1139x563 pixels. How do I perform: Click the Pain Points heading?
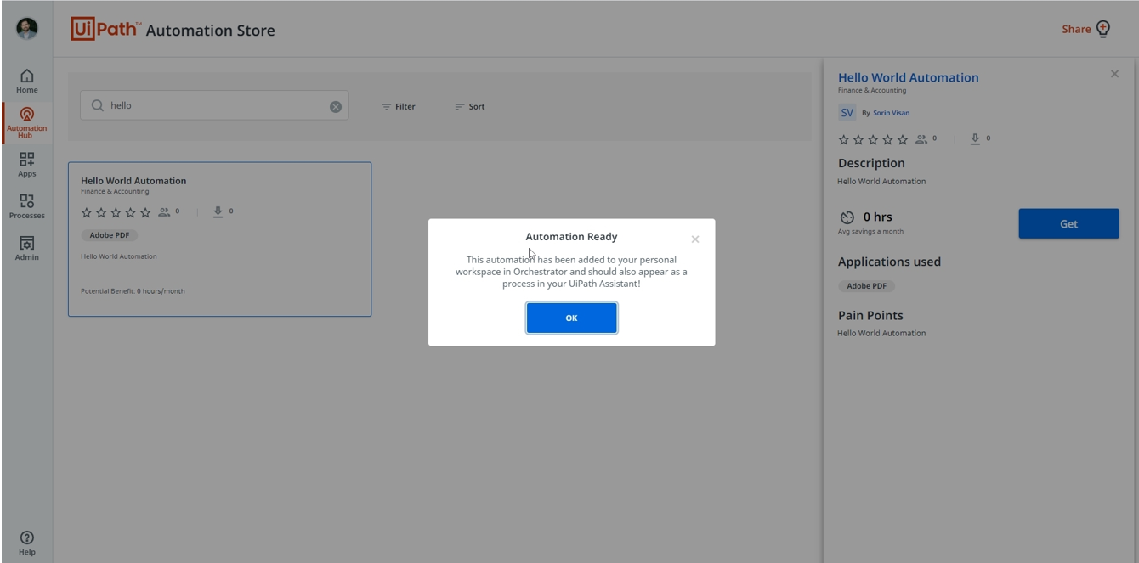click(x=870, y=315)
